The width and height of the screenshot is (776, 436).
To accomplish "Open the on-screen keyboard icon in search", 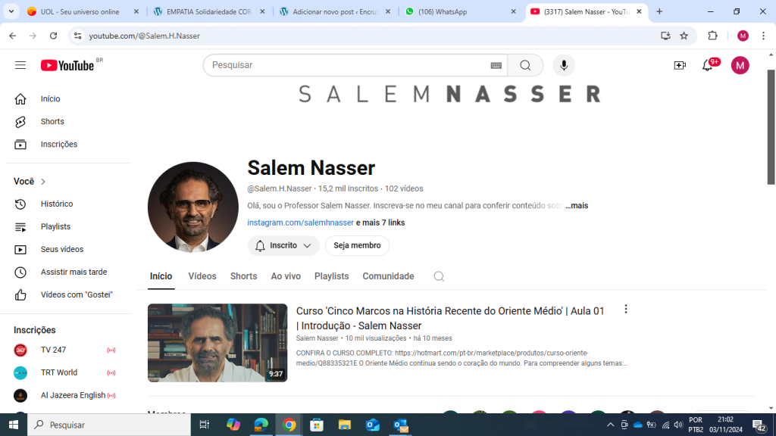I will pos(496,65).
